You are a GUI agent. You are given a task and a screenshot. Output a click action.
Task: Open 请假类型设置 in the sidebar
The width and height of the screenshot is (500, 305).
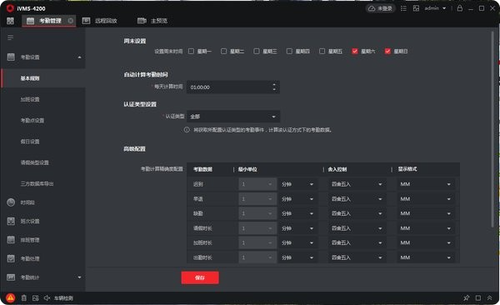[35, 162]
